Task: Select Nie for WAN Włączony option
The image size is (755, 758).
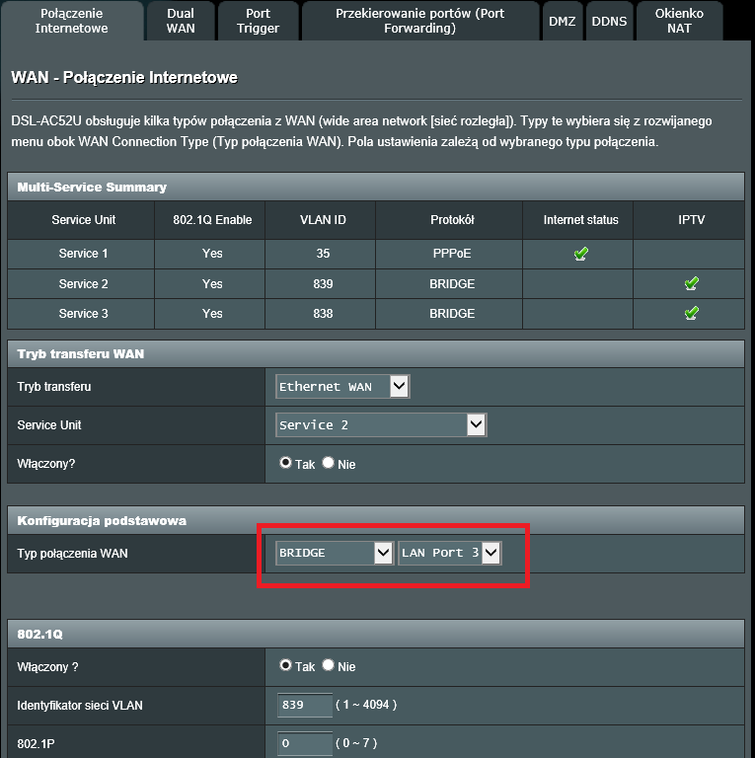Action: [x=329, y=463]
